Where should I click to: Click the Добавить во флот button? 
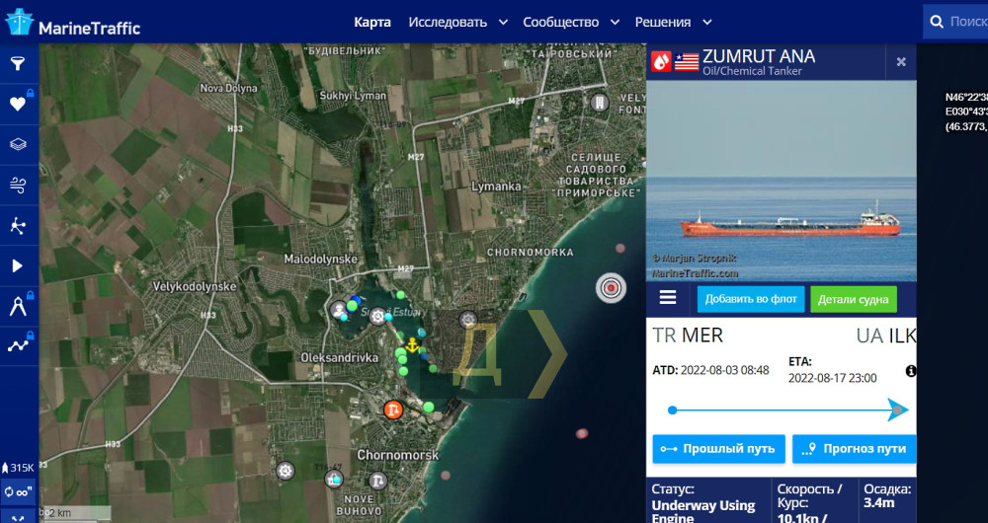[751, 299]
